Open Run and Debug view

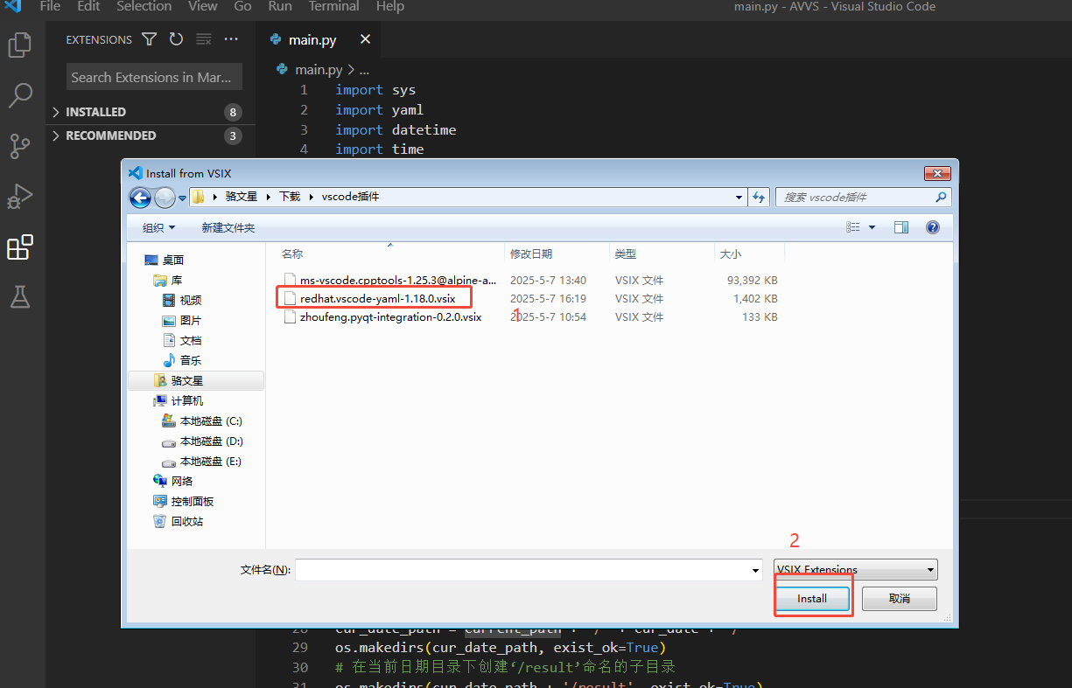click(x=19, y=197)
